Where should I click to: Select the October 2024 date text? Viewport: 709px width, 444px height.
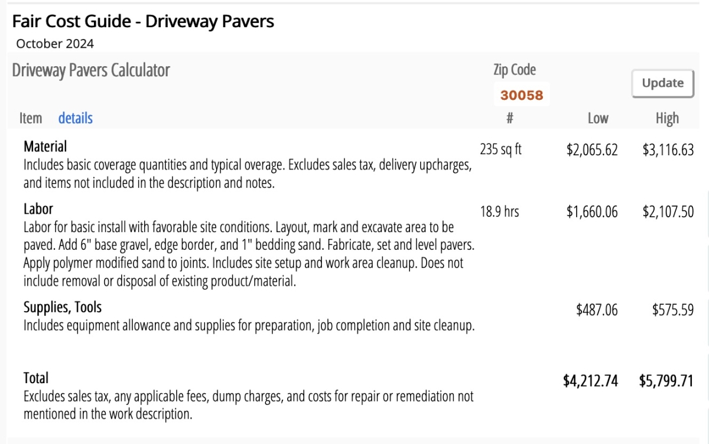pyautogui.click(x=55, y=44)
